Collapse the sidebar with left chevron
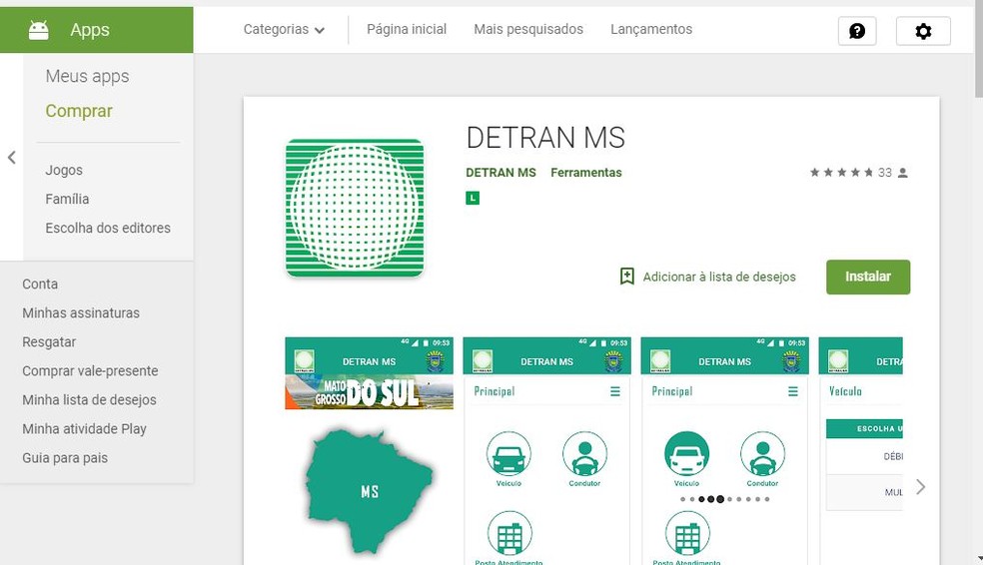Screen dimensions: 983x565 pos(12,158)
